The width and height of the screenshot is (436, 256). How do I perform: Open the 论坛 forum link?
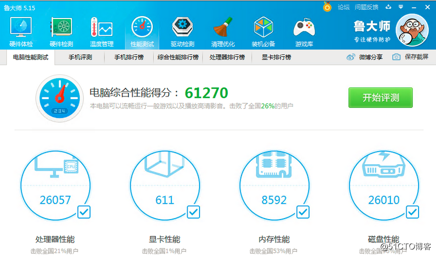coord(343,7)
